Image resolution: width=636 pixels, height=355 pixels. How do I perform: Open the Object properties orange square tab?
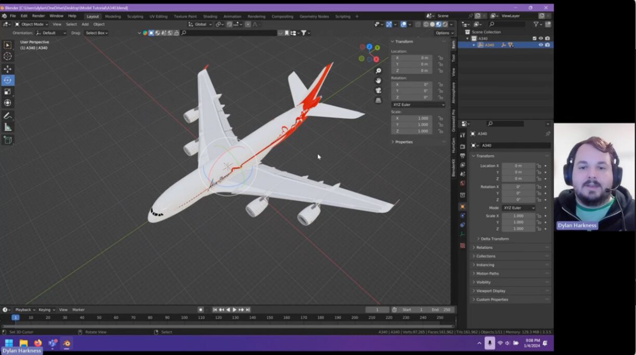[x=462, y=207]
